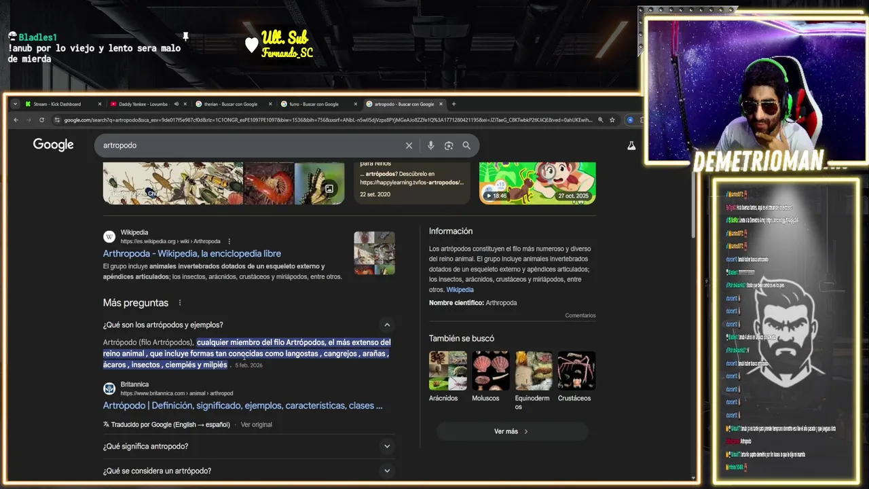Go forward in browser history

click(29, 120)
